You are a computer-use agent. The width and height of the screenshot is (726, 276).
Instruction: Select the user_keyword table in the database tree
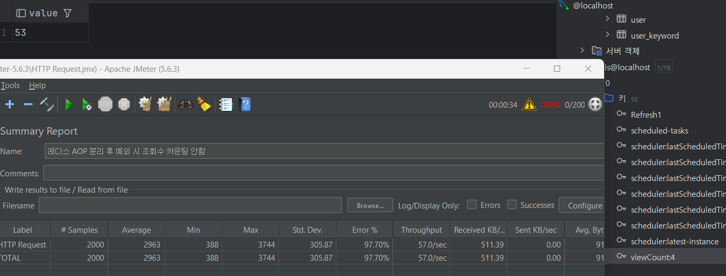[655, 35]
